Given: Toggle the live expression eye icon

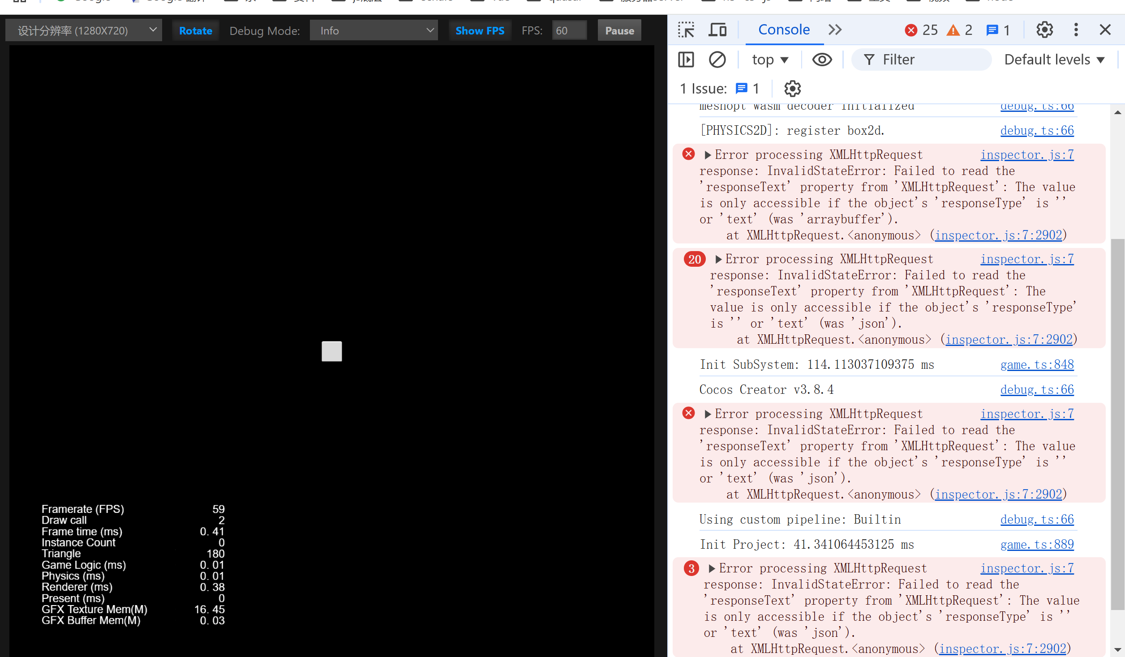Looking at the screenshot, I should [822, 60].
